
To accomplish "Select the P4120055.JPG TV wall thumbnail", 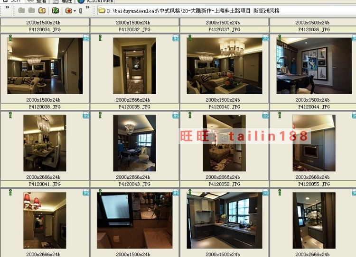I will (314, 143).
